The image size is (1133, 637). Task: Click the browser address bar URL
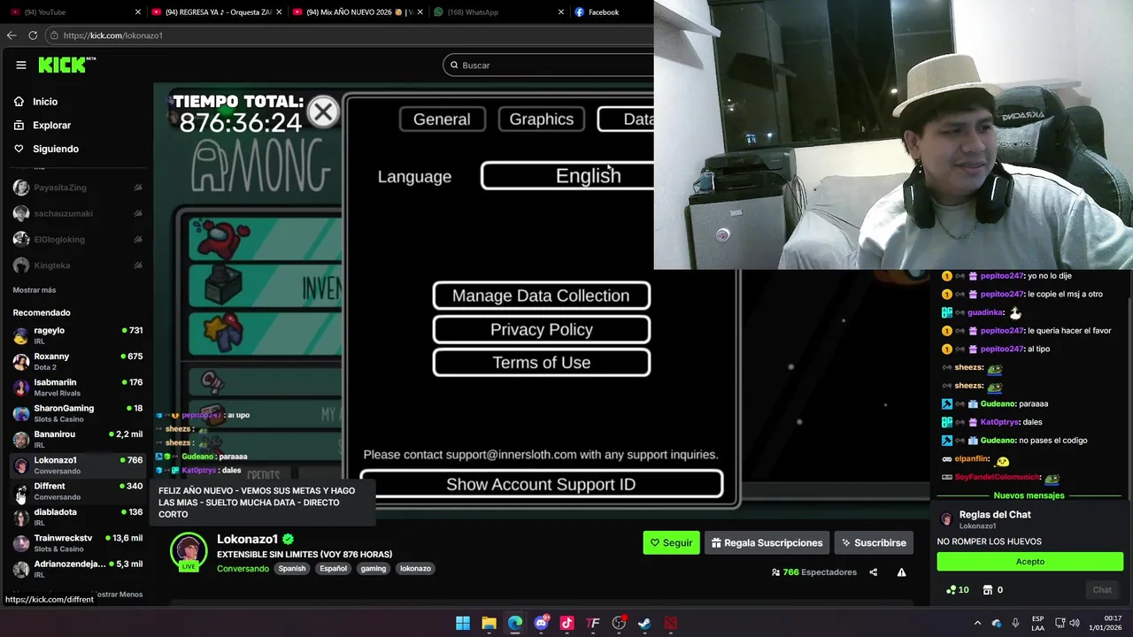[x=112, y=35]
